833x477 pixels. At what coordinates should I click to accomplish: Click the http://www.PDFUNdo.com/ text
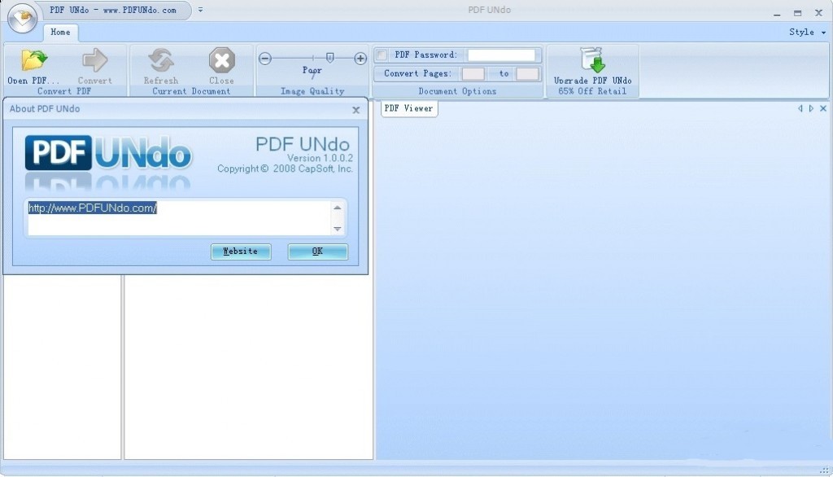93,208
